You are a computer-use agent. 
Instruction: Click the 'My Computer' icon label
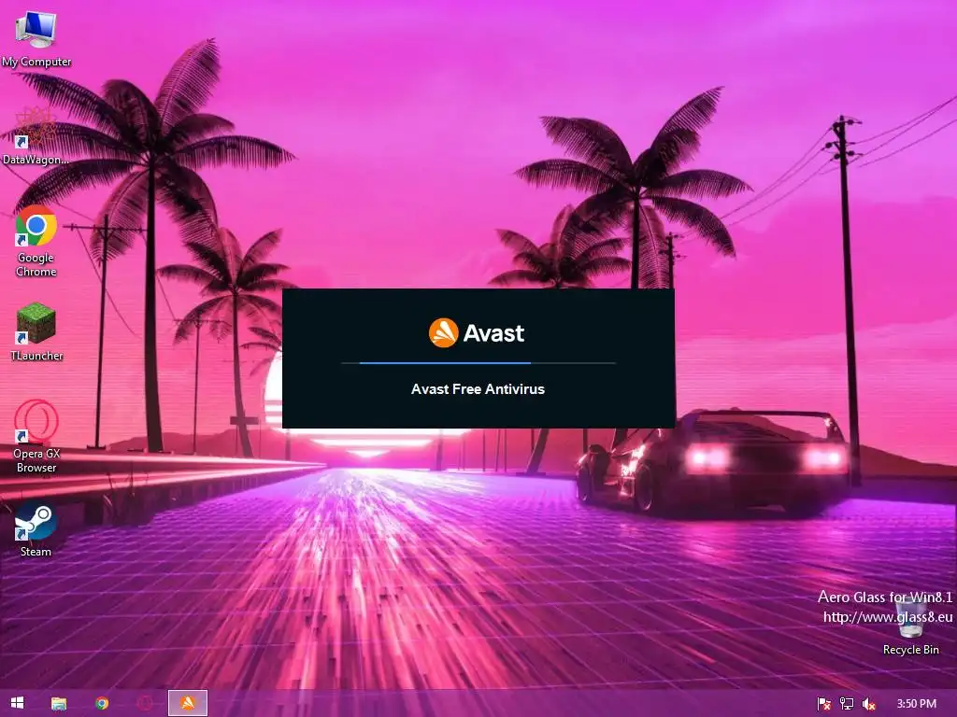(36, 62)
